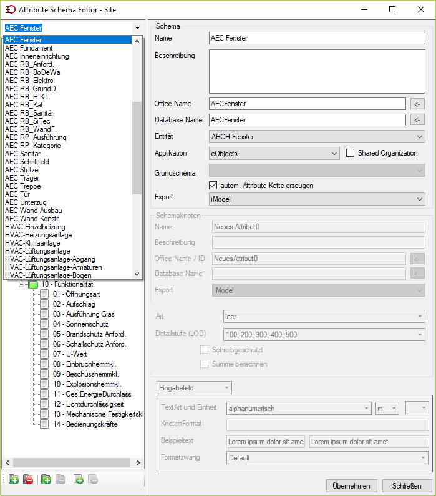This screenshot has width=436, height=496.
Task: Click the arrow button next to Office-Name field
Action: [417, 104]
